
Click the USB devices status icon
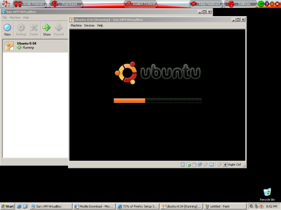coord(205,164)
